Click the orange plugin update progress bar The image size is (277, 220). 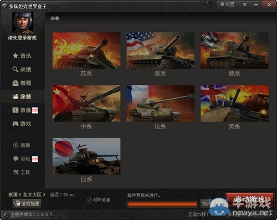coord(162,204)
